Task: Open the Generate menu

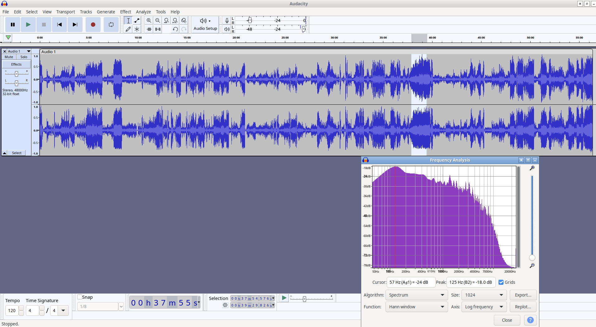Action: (106, 12)
